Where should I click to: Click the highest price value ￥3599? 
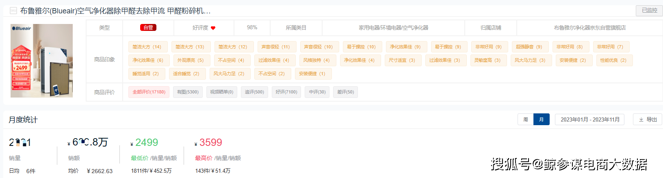pos(208,142)
